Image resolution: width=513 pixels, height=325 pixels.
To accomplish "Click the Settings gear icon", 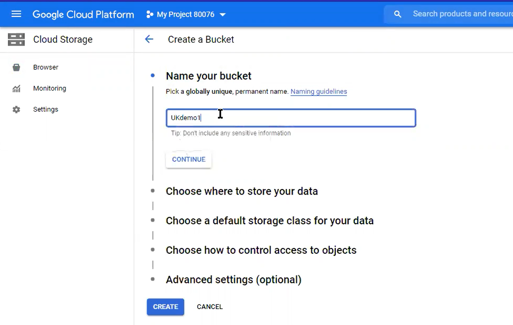I will click(16, 110).
